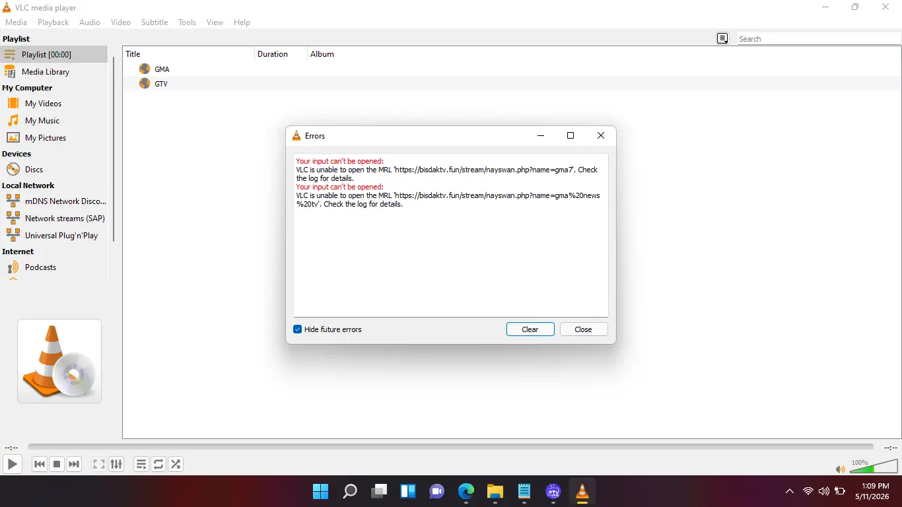The height and width of the screenshot is (507, 902).
Task: Select My Pictures sidebar entry
Action: tap(54, 137)
